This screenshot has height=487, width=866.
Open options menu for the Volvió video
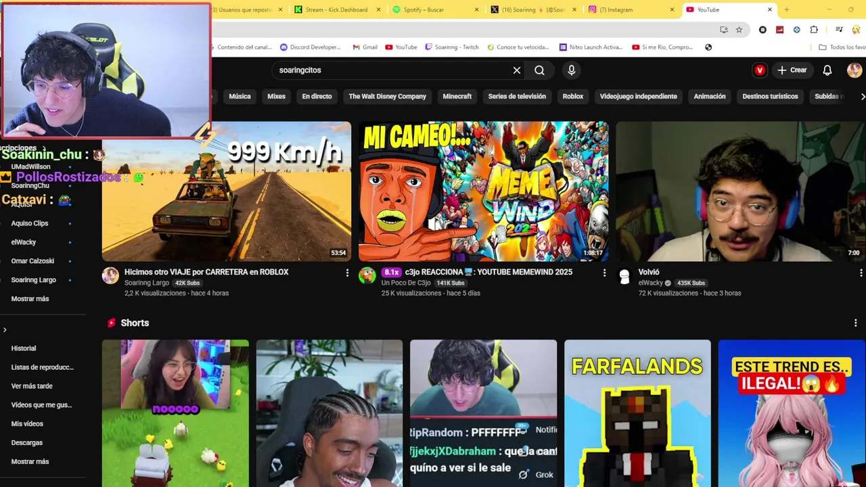(x=861, y=273)
